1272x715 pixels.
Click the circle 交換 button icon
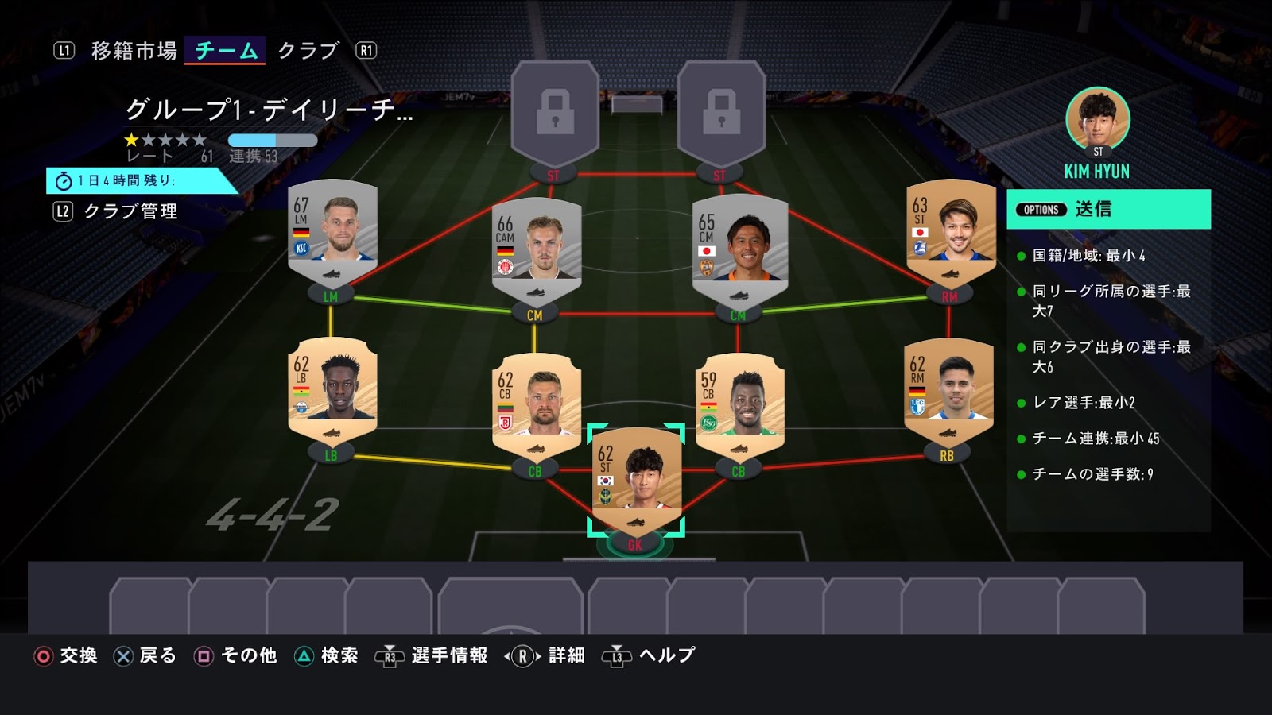44,656
